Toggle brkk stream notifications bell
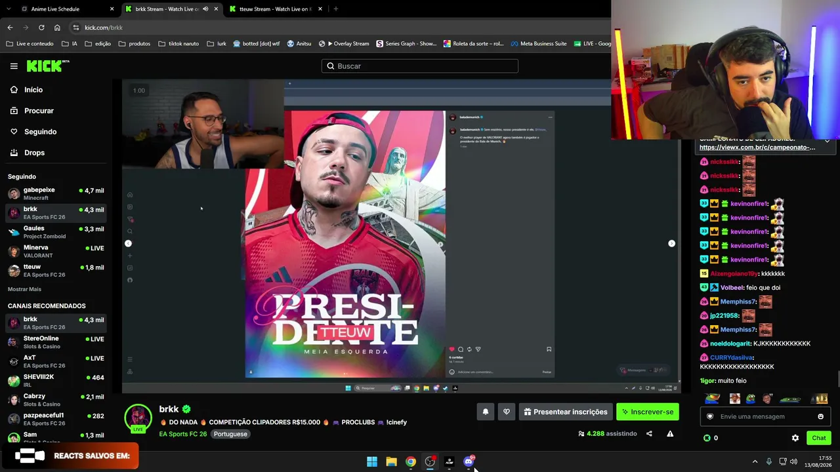The height and width of the screenshot is (472, 840). point(486,412)
